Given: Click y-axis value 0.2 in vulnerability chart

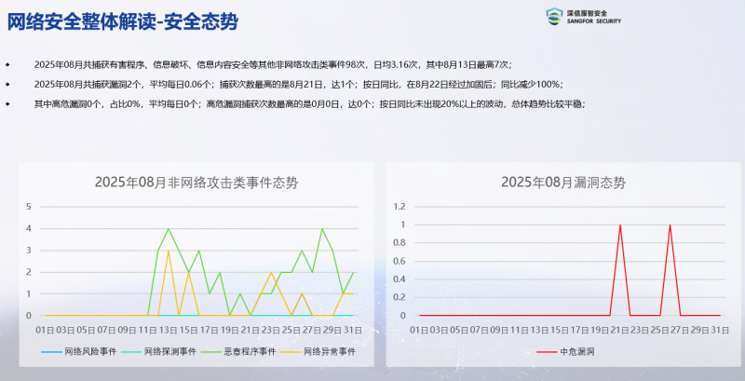Looking at the screenshot, I should point(400,297).
